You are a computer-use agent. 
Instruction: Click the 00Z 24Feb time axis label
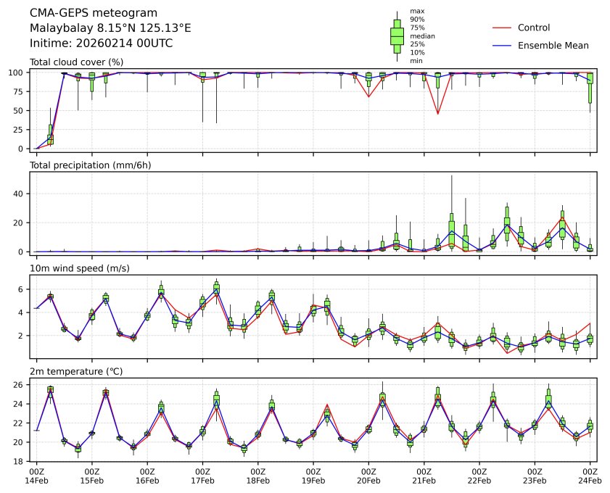pos(590,475)
